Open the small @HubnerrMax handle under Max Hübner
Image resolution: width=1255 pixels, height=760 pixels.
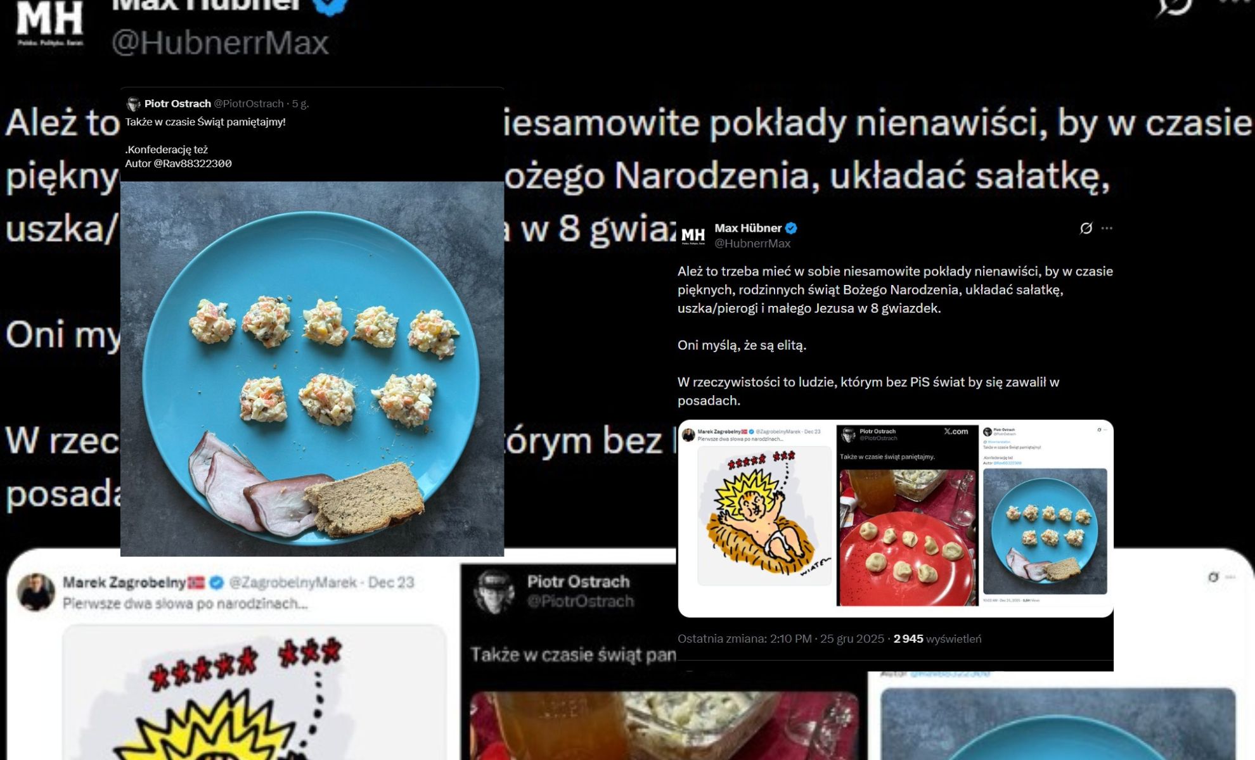752,243
